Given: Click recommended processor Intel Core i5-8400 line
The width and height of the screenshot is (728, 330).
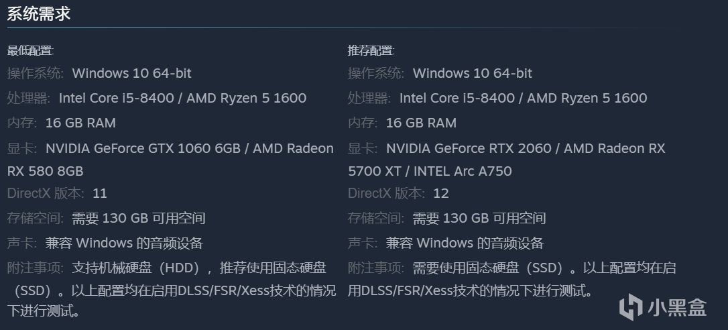Looking at the screenshot, I should [x=497, y=98].
